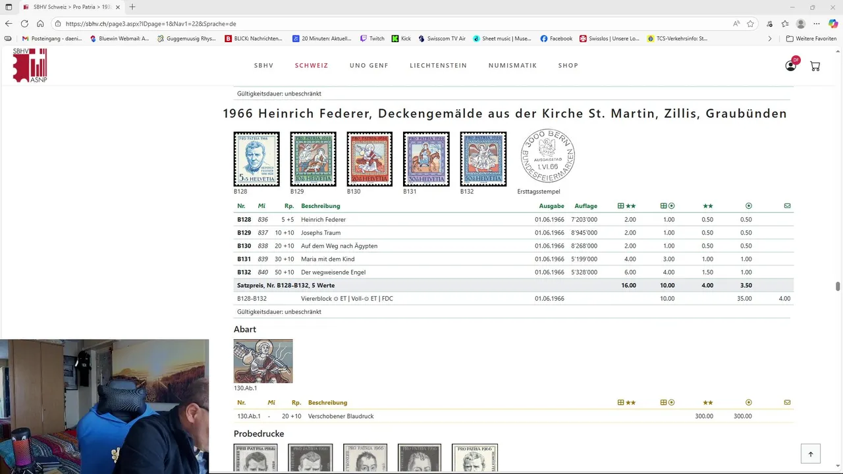Add this page to favorites star icon
This screenshot has height=474, width=843.
point(750,23)
